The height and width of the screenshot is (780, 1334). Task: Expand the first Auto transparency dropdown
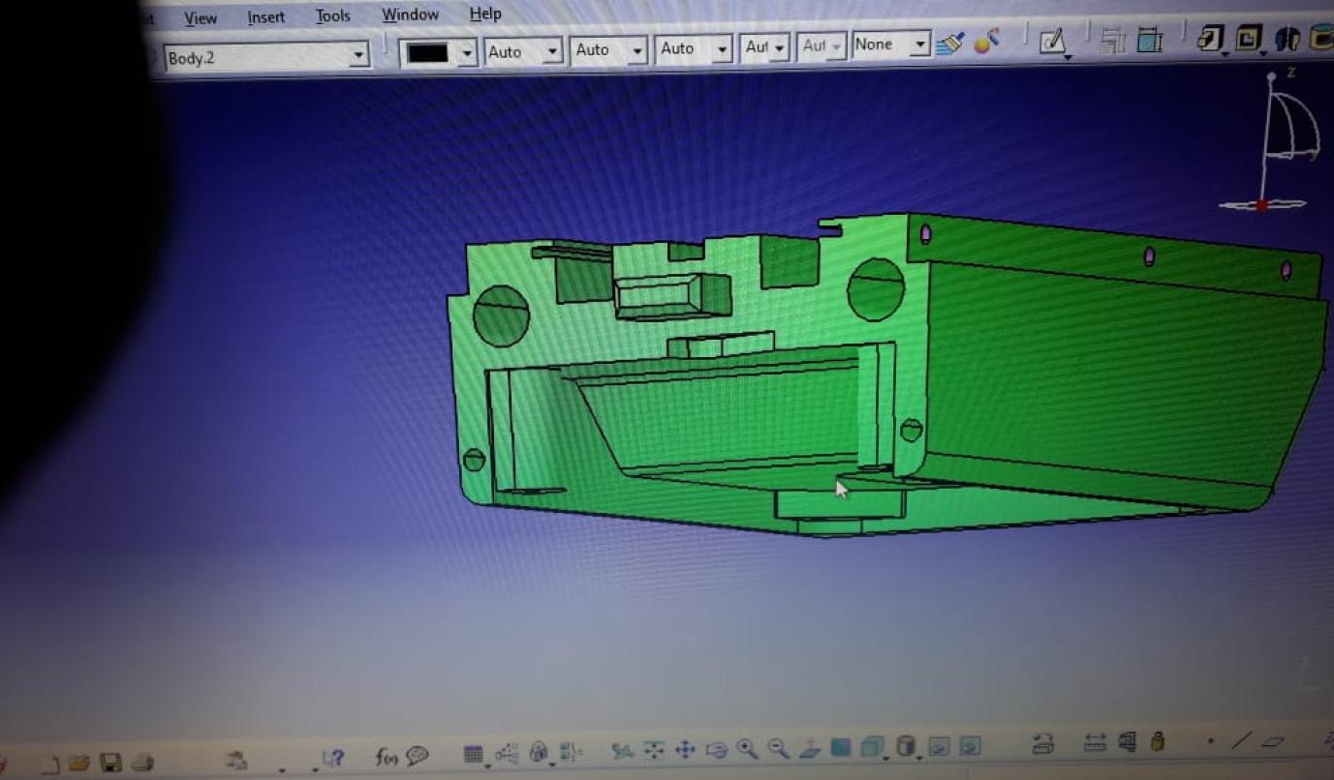coord(552,51)
